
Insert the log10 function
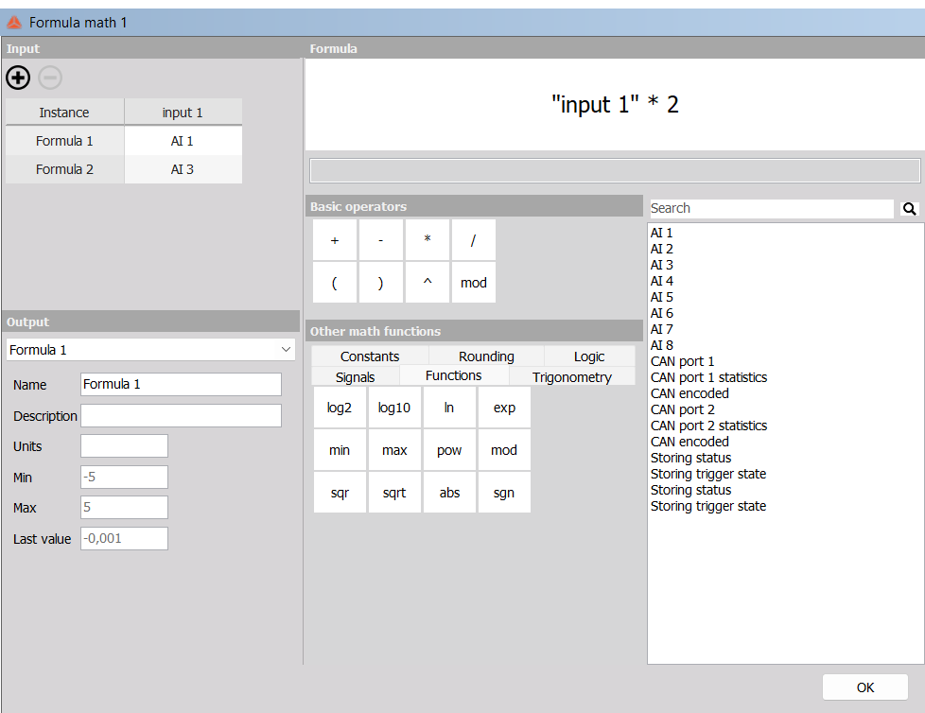click(394, 408)
